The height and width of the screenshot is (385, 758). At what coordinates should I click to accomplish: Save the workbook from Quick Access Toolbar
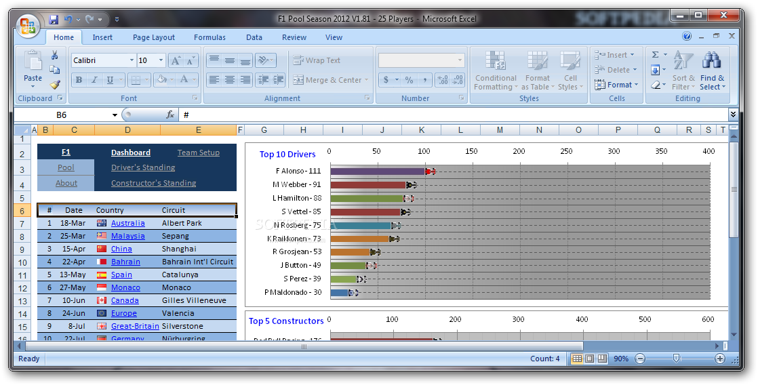tap(53, 20)
